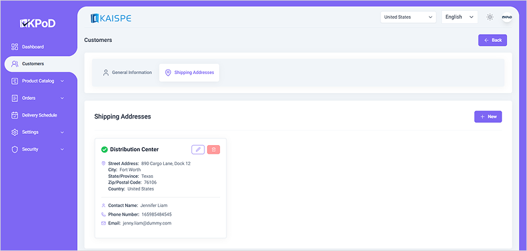Click the contact name person icon

pyautogui.click(x=103, y=205)
